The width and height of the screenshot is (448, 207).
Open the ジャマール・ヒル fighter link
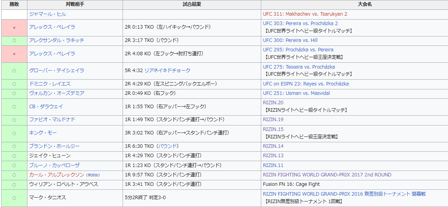(x=48, y=14)
